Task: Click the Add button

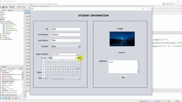Action: pyautogui.click(x=123, y=77)
